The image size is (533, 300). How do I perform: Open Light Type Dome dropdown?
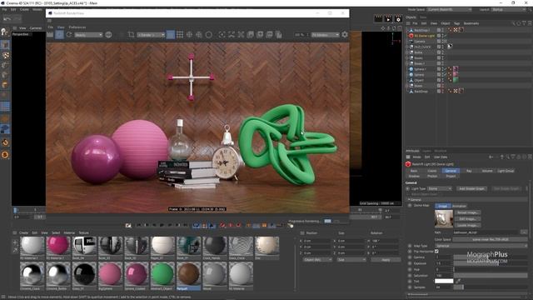pos(440,188)
